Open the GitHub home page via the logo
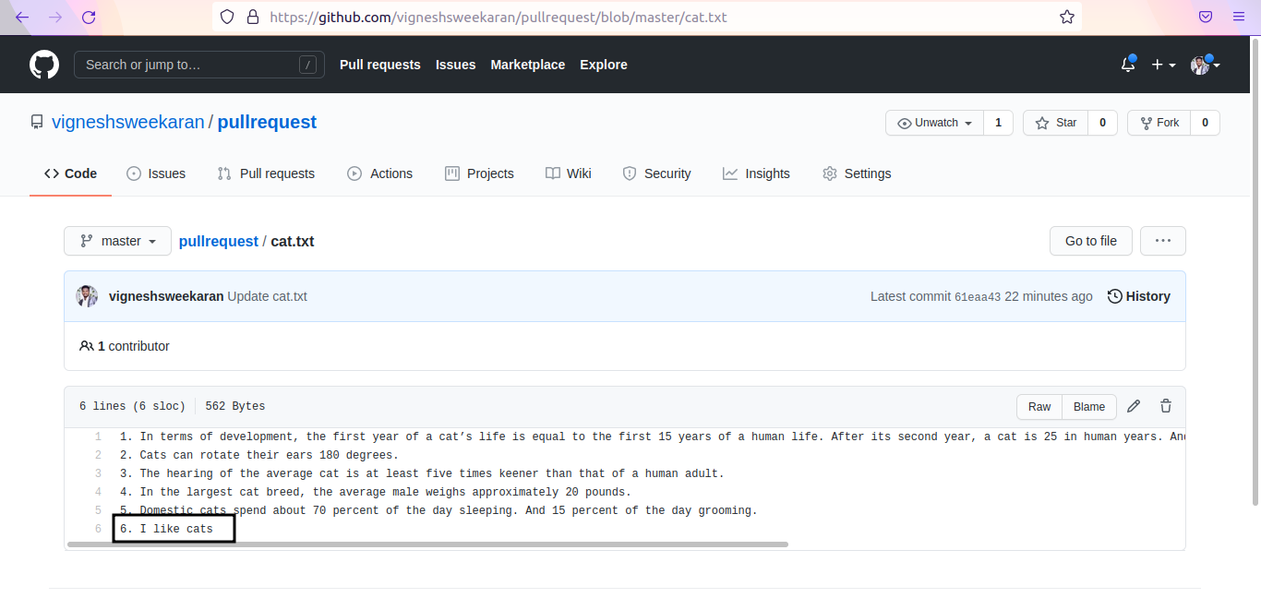Screen dimensions: 1261x598 [43, 64]
